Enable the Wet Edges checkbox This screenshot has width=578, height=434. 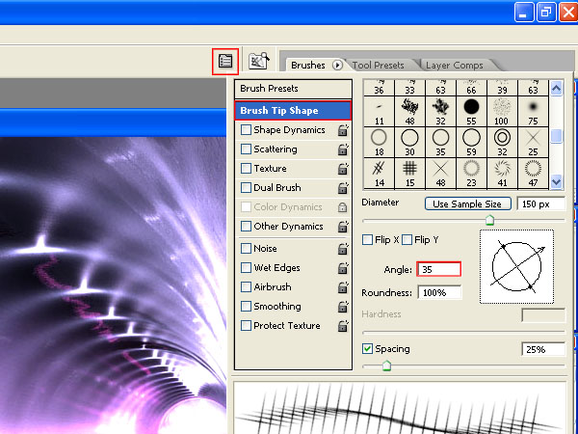(x=246, y=267)
